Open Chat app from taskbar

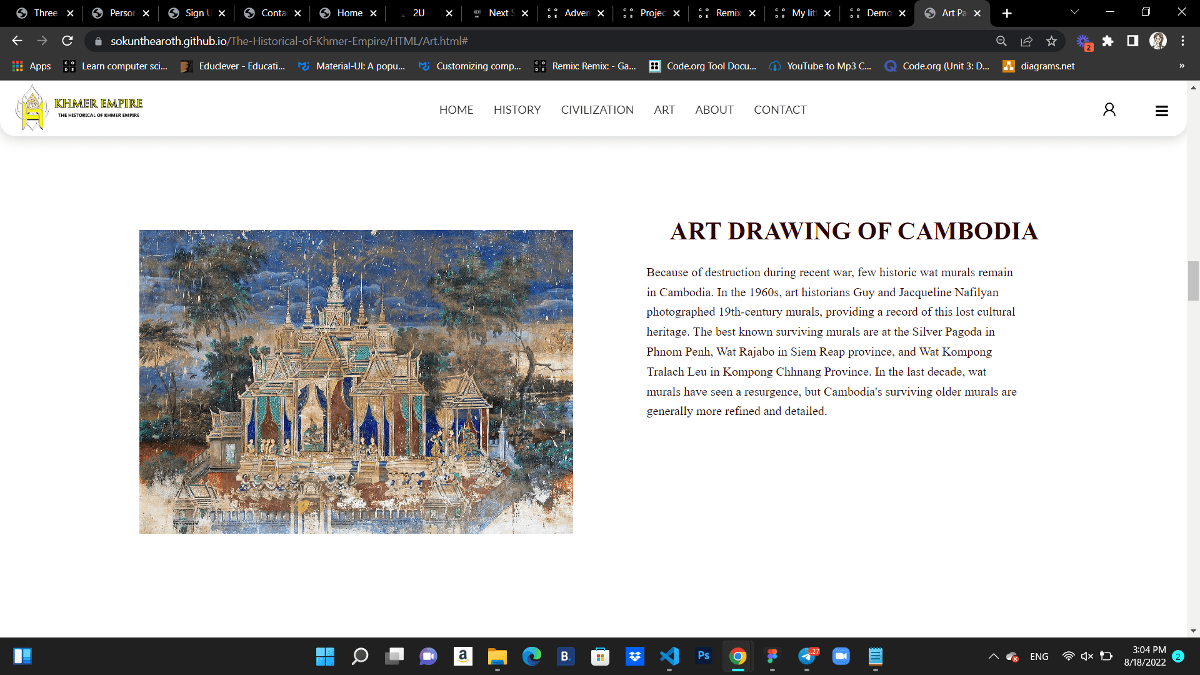click(429, 656)
